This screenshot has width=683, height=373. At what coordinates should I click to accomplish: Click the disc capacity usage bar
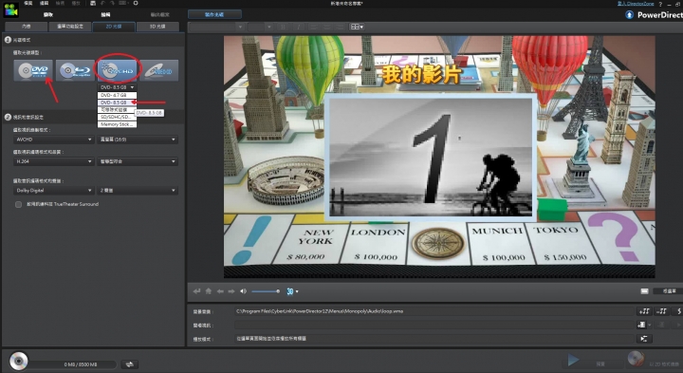(x=73, y=364)
